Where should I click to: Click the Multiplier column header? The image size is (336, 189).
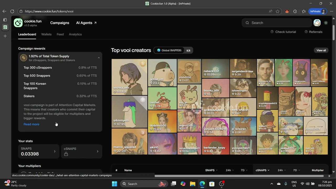[x=318, y=170]
